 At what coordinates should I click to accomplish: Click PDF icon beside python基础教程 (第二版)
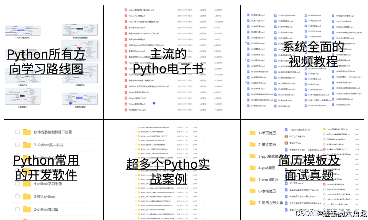pyautogui.click(x=126, y=10)
